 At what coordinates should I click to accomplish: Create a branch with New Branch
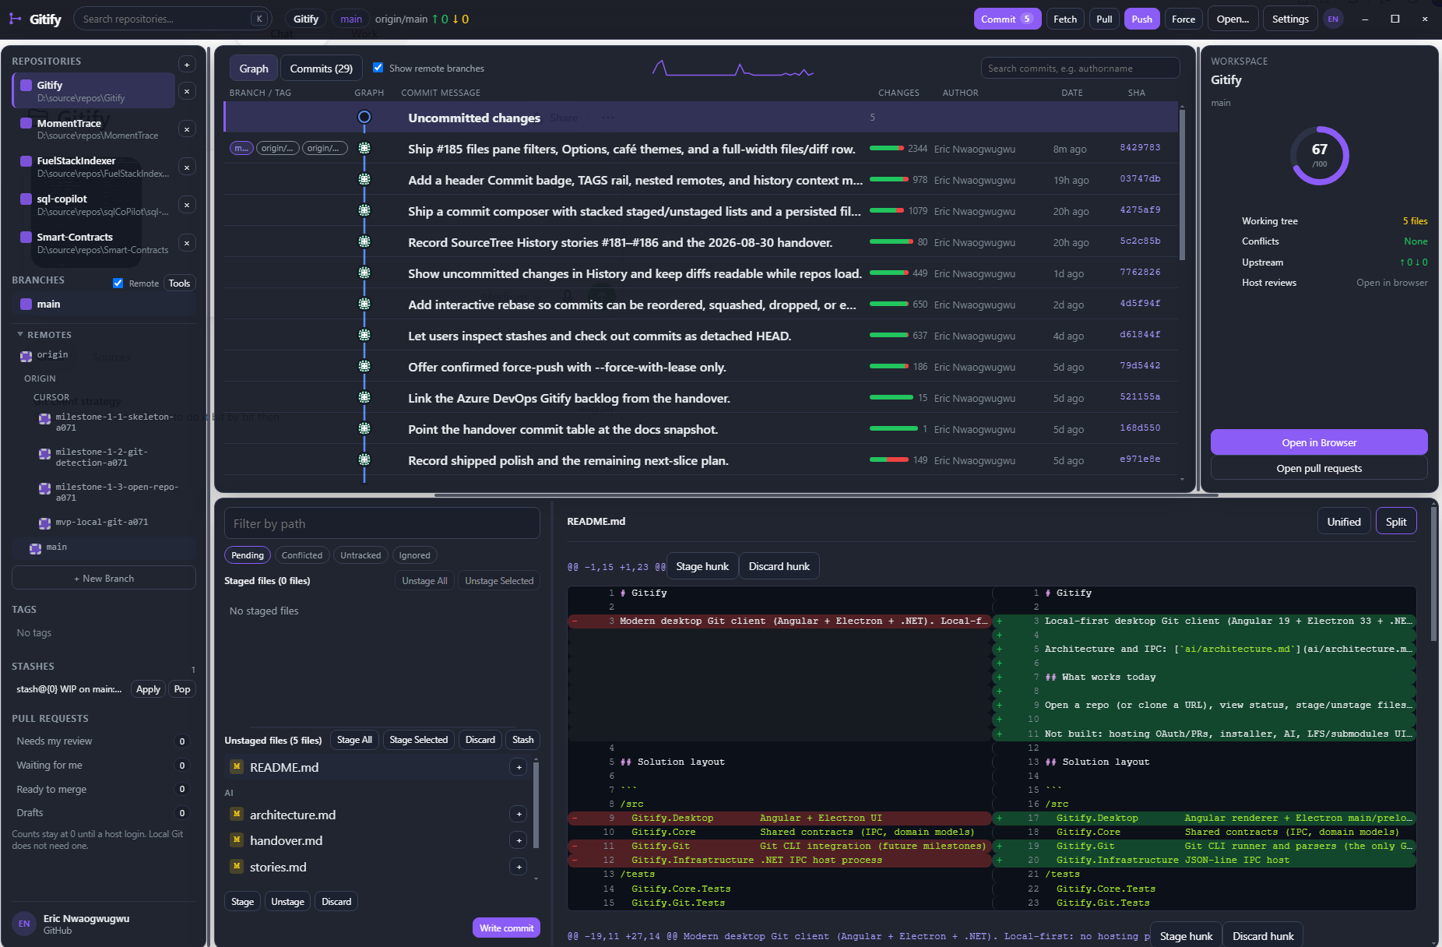coord(104,579)
